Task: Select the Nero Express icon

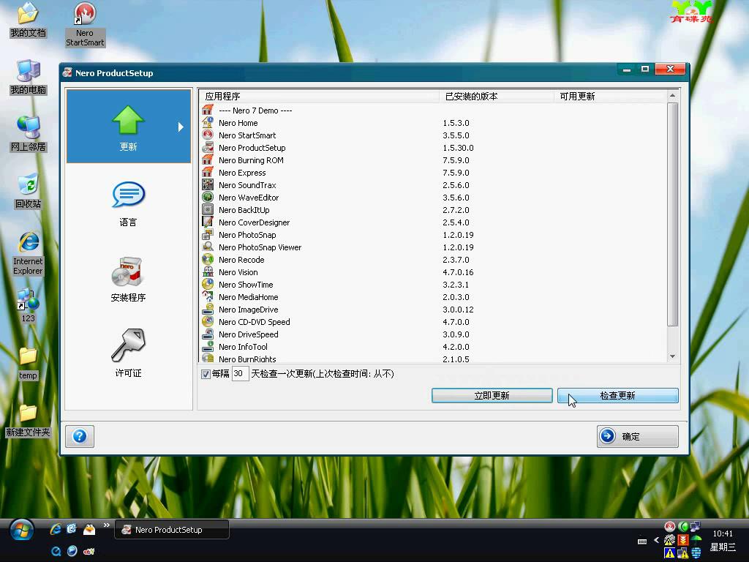Action: pos(207,173)
